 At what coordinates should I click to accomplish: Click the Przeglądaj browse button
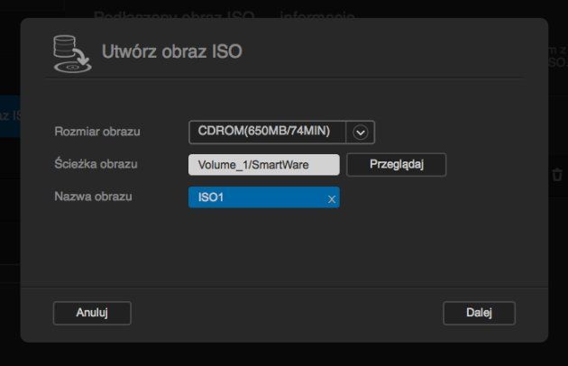click(397, 164)
